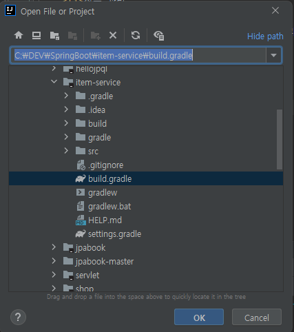Go to the home directory

coord(19,35)
